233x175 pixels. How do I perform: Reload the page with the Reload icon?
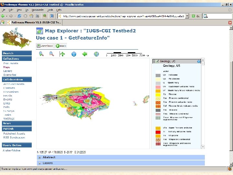[19, 16]
